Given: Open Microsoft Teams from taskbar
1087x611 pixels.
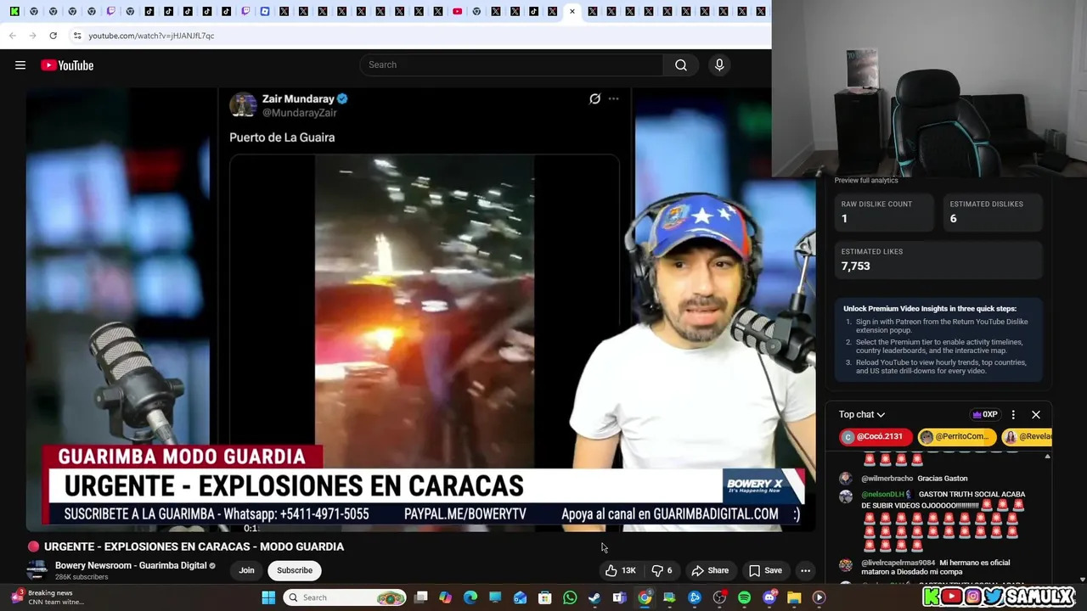Looking at the screenshot, I should point(619,597).
